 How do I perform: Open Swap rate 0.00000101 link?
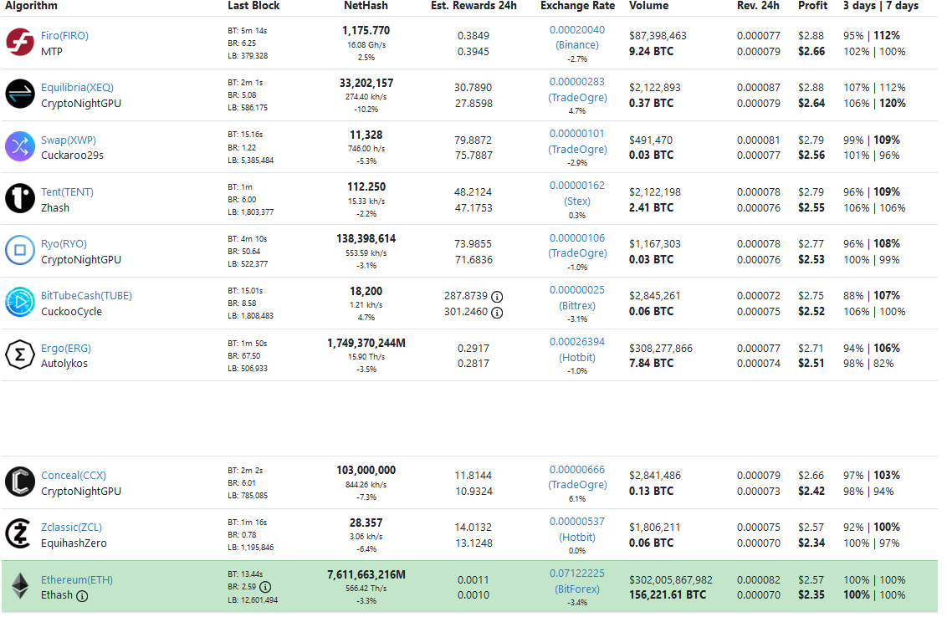(577, 134)
